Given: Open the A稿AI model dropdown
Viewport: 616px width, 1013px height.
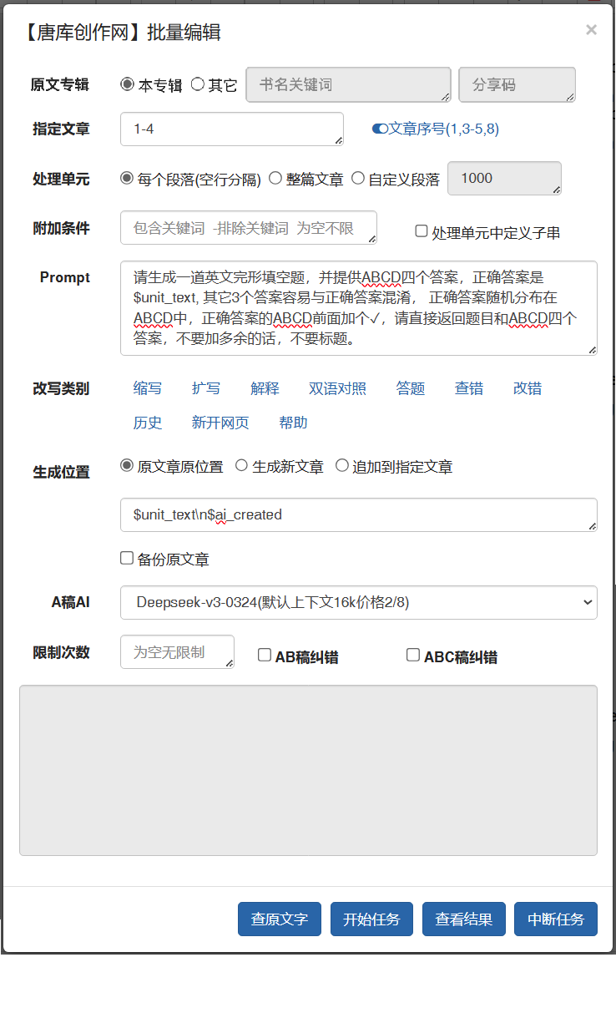Looking at the screenshot, I should point(358,602).
